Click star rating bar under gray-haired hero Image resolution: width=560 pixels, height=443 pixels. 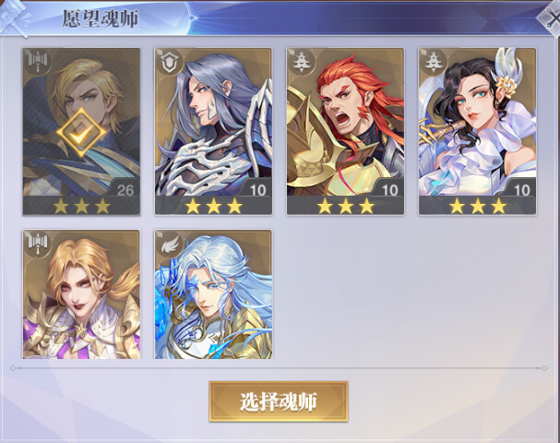pyautogui.click(x=213, y=206)
